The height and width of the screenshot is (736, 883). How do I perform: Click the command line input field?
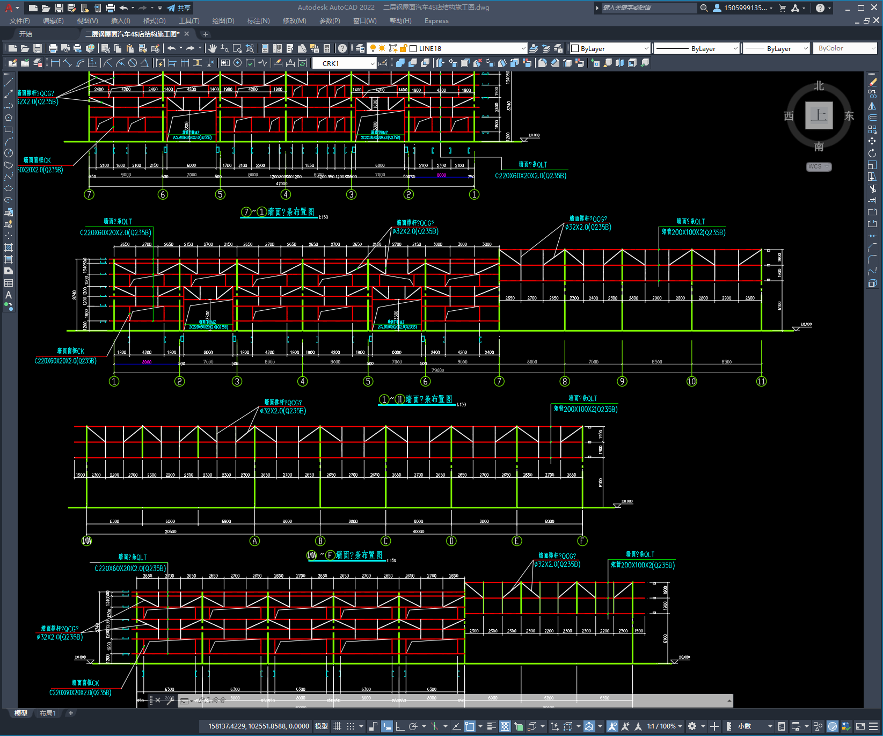click(456, 701)
